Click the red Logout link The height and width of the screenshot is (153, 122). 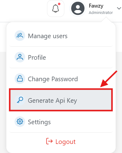pyautogui.click(x=61, y=141)
